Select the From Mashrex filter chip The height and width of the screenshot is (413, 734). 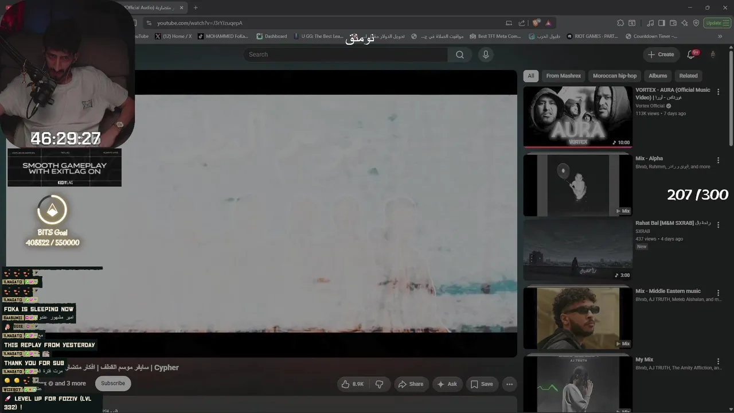[x=563, y=76]
